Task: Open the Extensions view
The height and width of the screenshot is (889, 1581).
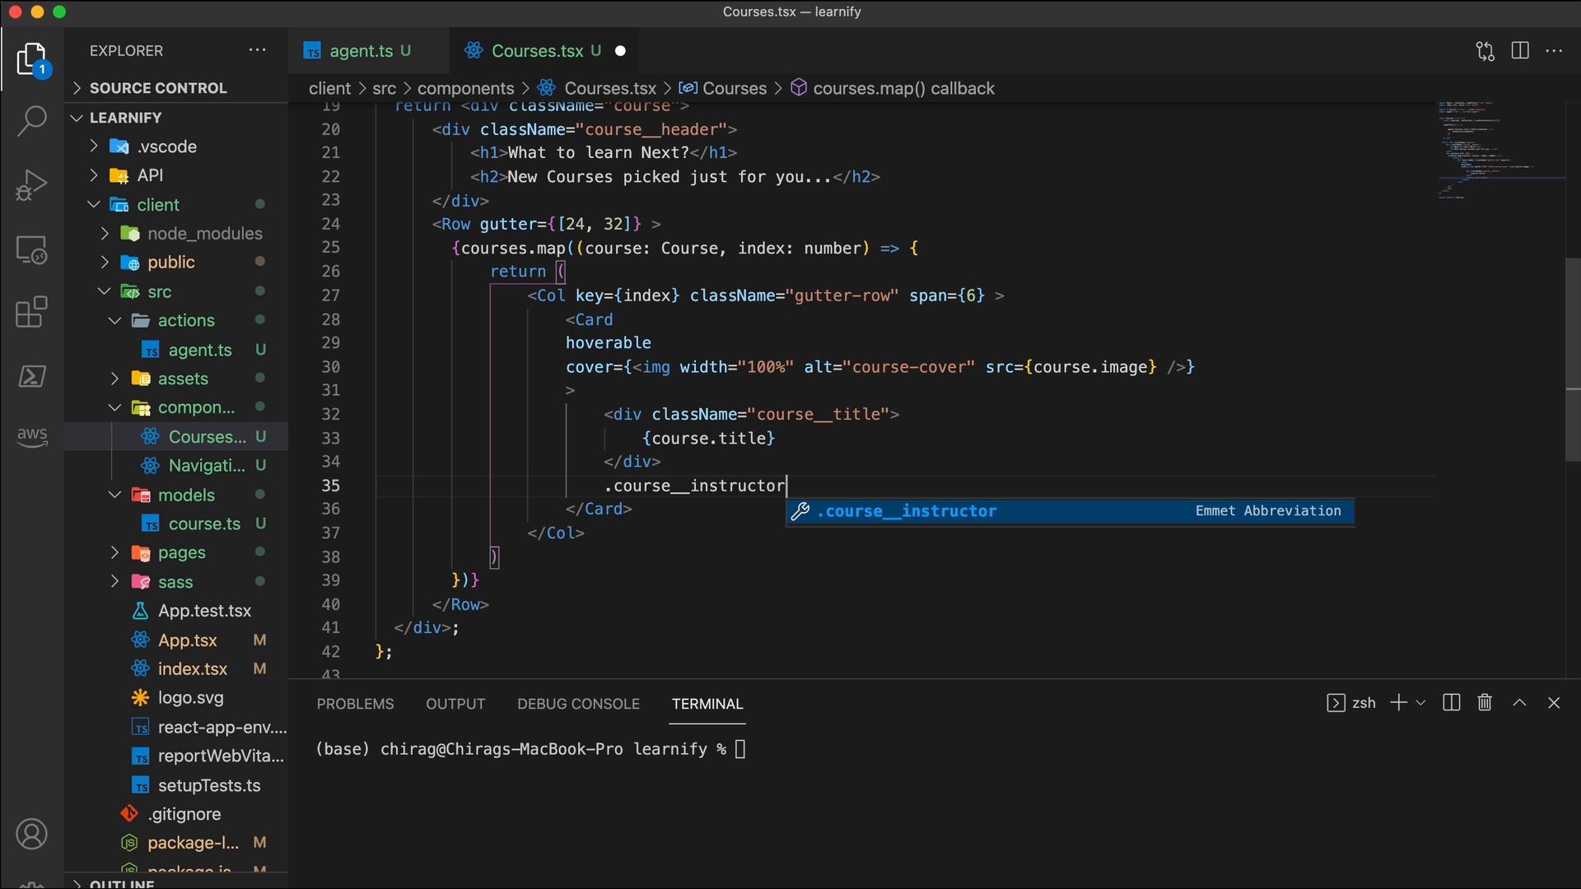Action: (x=31, y=312)
